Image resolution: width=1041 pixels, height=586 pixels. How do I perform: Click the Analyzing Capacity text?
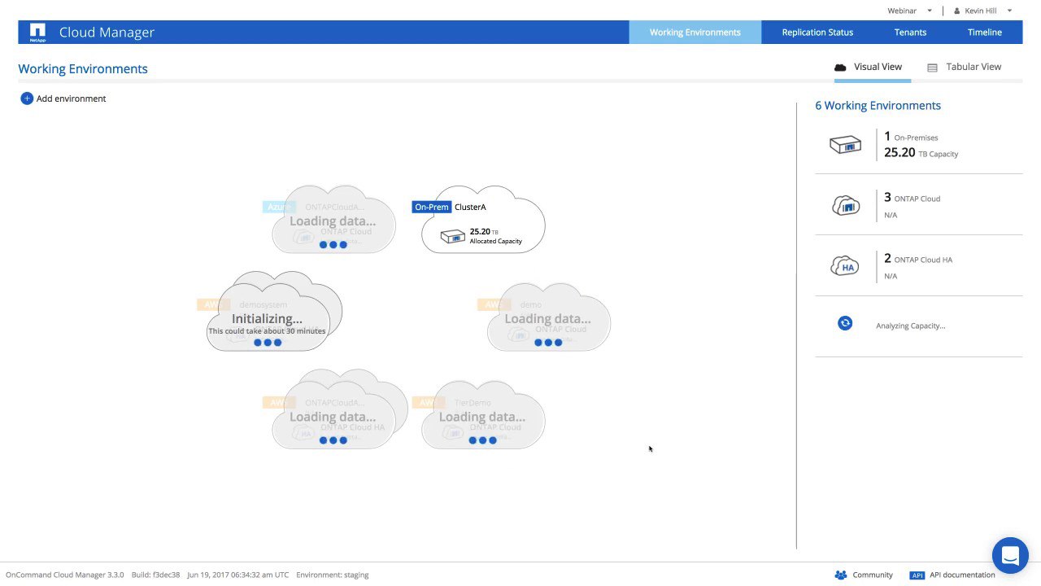coord(910,326)
